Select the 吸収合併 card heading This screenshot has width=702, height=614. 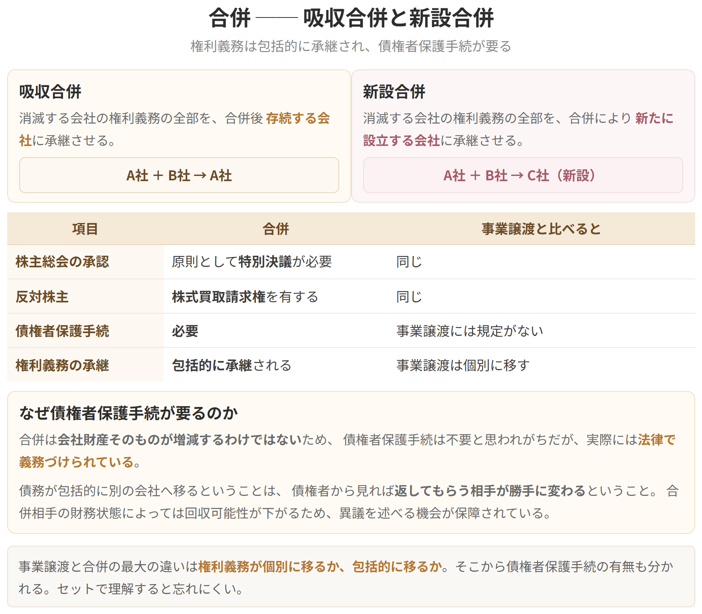coord(50,92)
